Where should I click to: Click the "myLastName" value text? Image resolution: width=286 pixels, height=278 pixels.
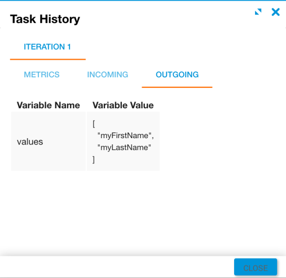(124, 148)
